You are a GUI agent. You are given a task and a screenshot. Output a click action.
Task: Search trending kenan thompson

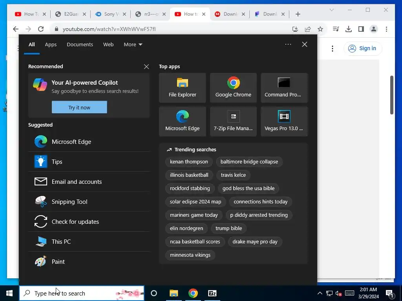click(189, 162)
